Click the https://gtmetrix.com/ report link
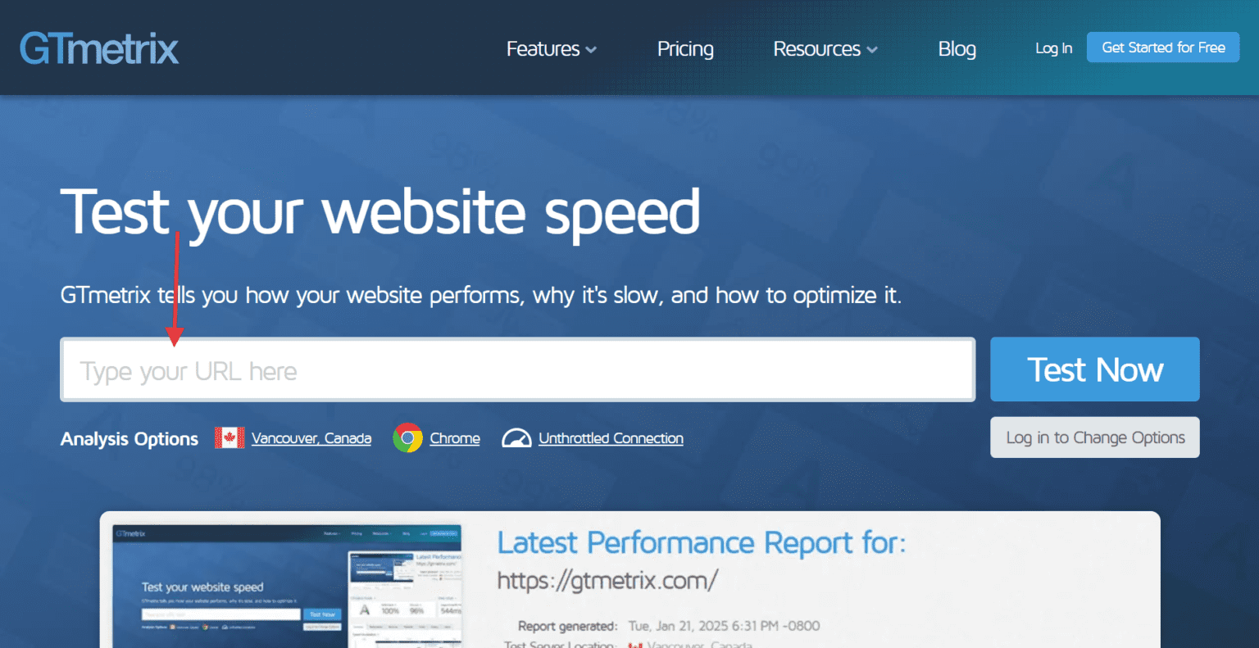This screenshot has width=1259, height=648. (606, 581)
